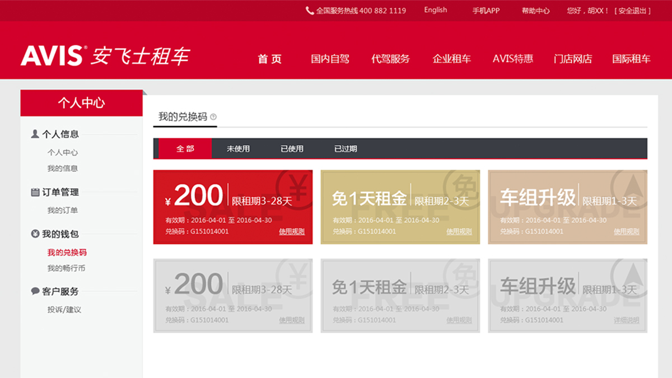Click the yen wallet icon beside 我的钱包
Viewport: 672px width, 378px height.
(x=35, y=234)
